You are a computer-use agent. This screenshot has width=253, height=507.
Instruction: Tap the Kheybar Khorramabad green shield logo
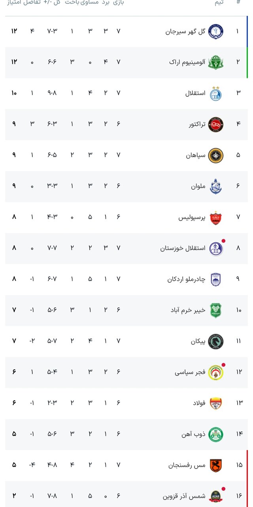click(x=215, y=310)
